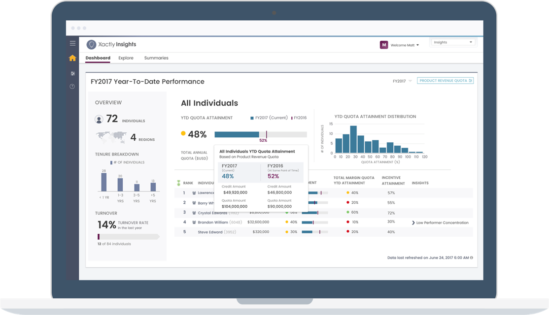Switch to the Explore tab
The width and height of the screenshot is (549, 315).
point(126,58)
